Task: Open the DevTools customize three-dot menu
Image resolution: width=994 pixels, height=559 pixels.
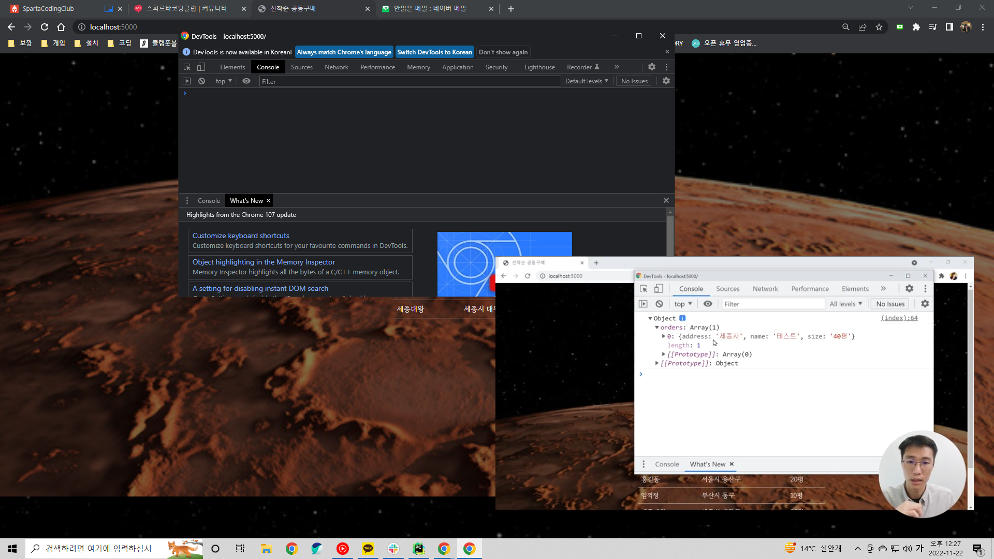Action: 666,67
